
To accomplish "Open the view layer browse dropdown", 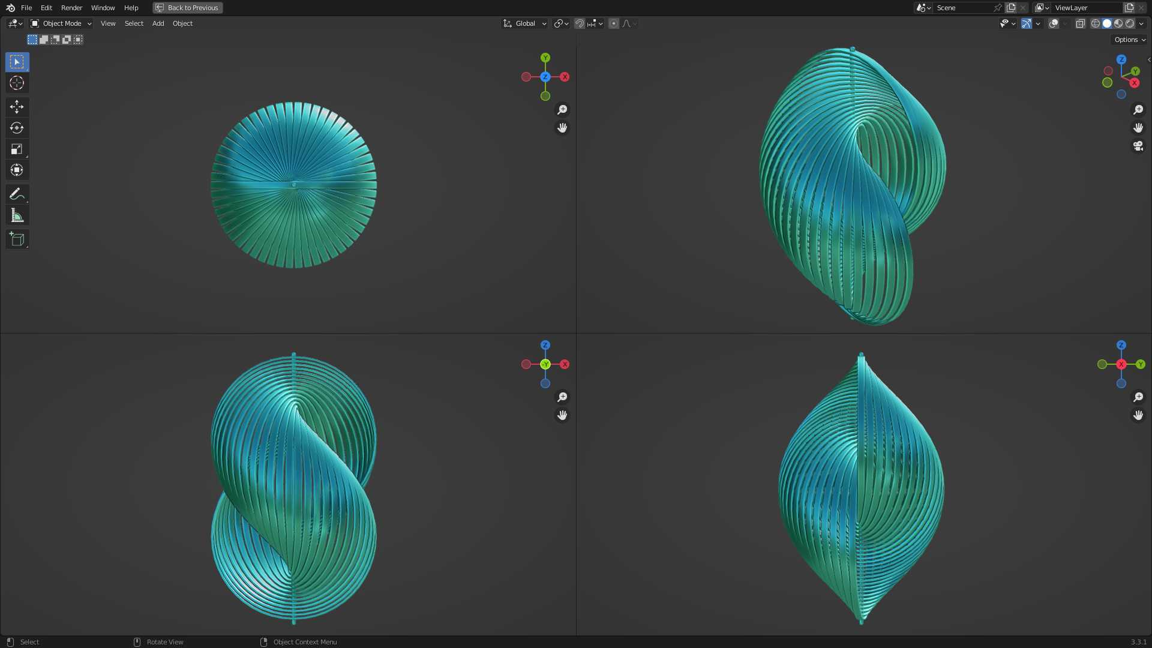I will tap(1042, 8).
